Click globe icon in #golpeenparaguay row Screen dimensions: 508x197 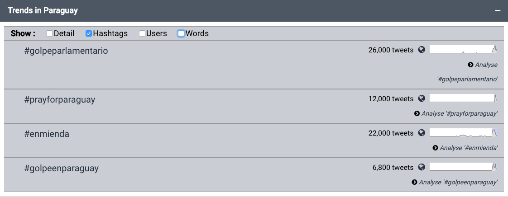422,167
